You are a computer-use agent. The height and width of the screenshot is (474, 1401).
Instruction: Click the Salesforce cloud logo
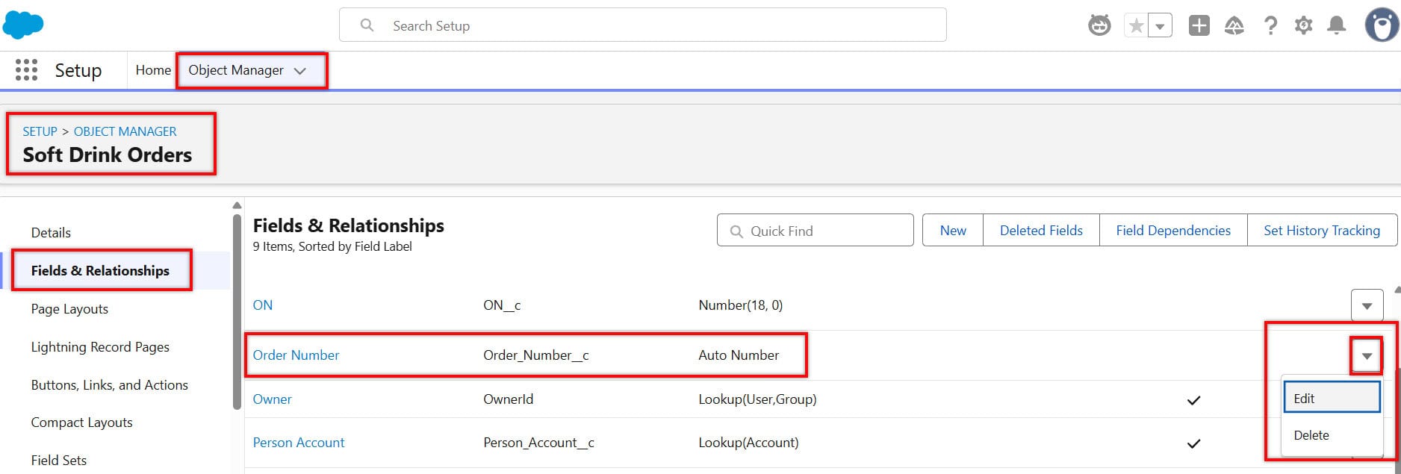(x=23, y=25)
